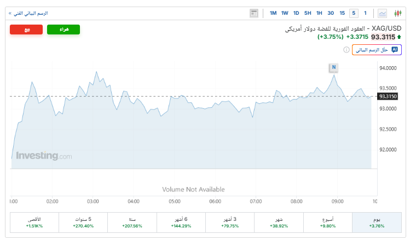The image size is (410, 240).
Task: Switch to area chart type
Action: tap(383, 13)
